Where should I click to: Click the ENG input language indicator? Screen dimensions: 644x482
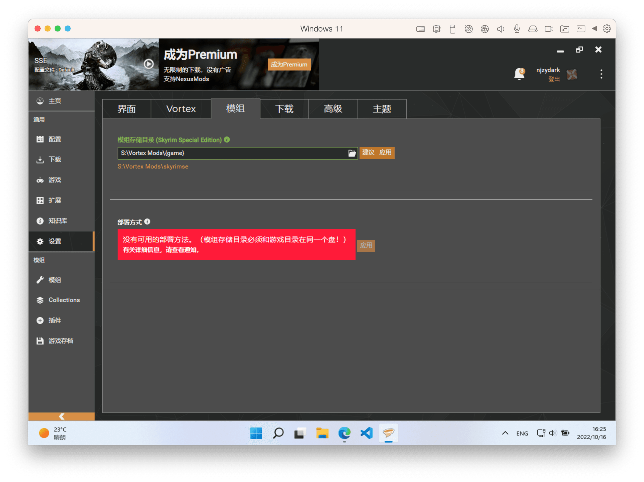point(522,433)
